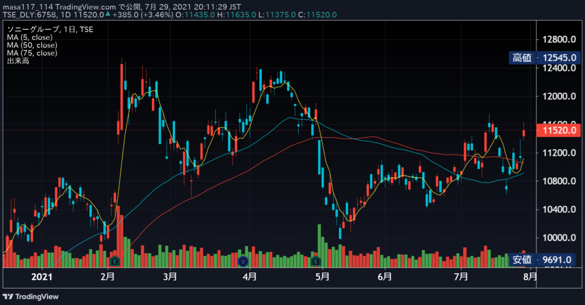Click the 4月 label on time axis
Screen dimensions: 585x305
(x=250, y=276)
